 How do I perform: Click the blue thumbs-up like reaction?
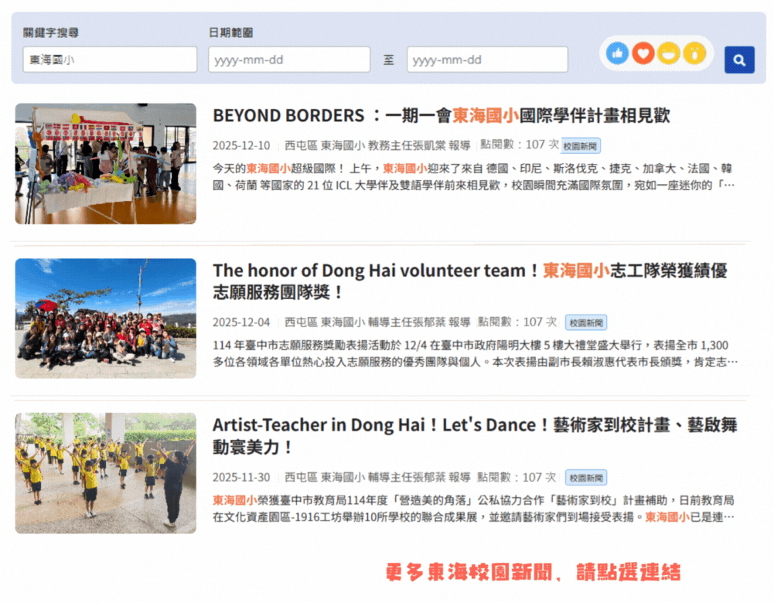(x=617, y=53)
